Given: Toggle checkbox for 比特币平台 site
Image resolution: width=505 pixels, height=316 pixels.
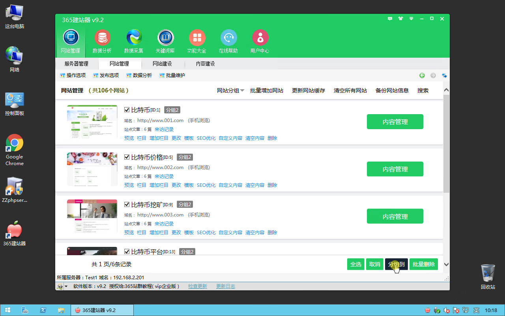Looking at the screenshot, I should (127, 252).
